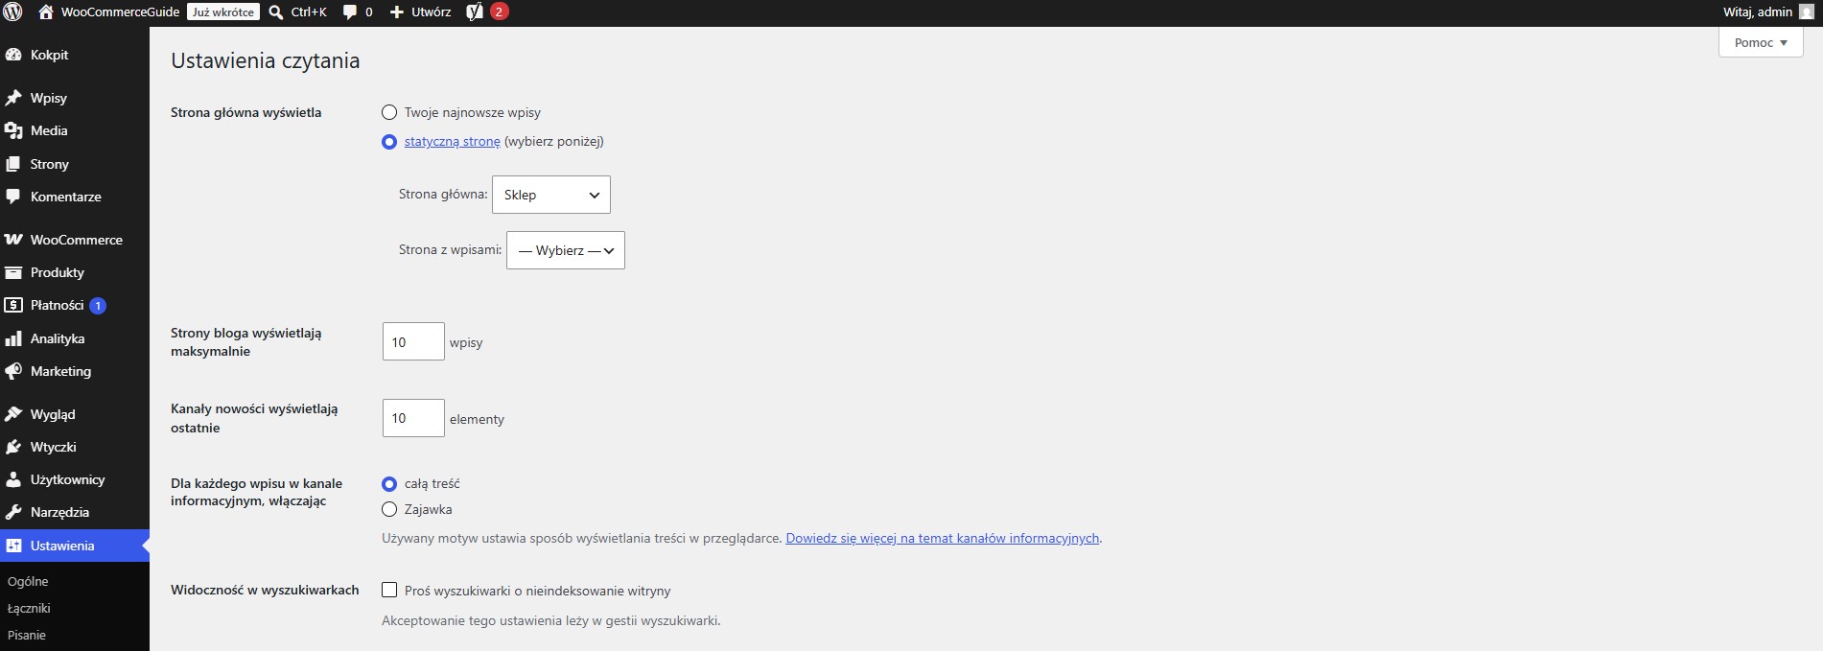Screen dimensions: 1823x651
Task: Click the Ctrl+K search shortcut label
Action: 309,12
